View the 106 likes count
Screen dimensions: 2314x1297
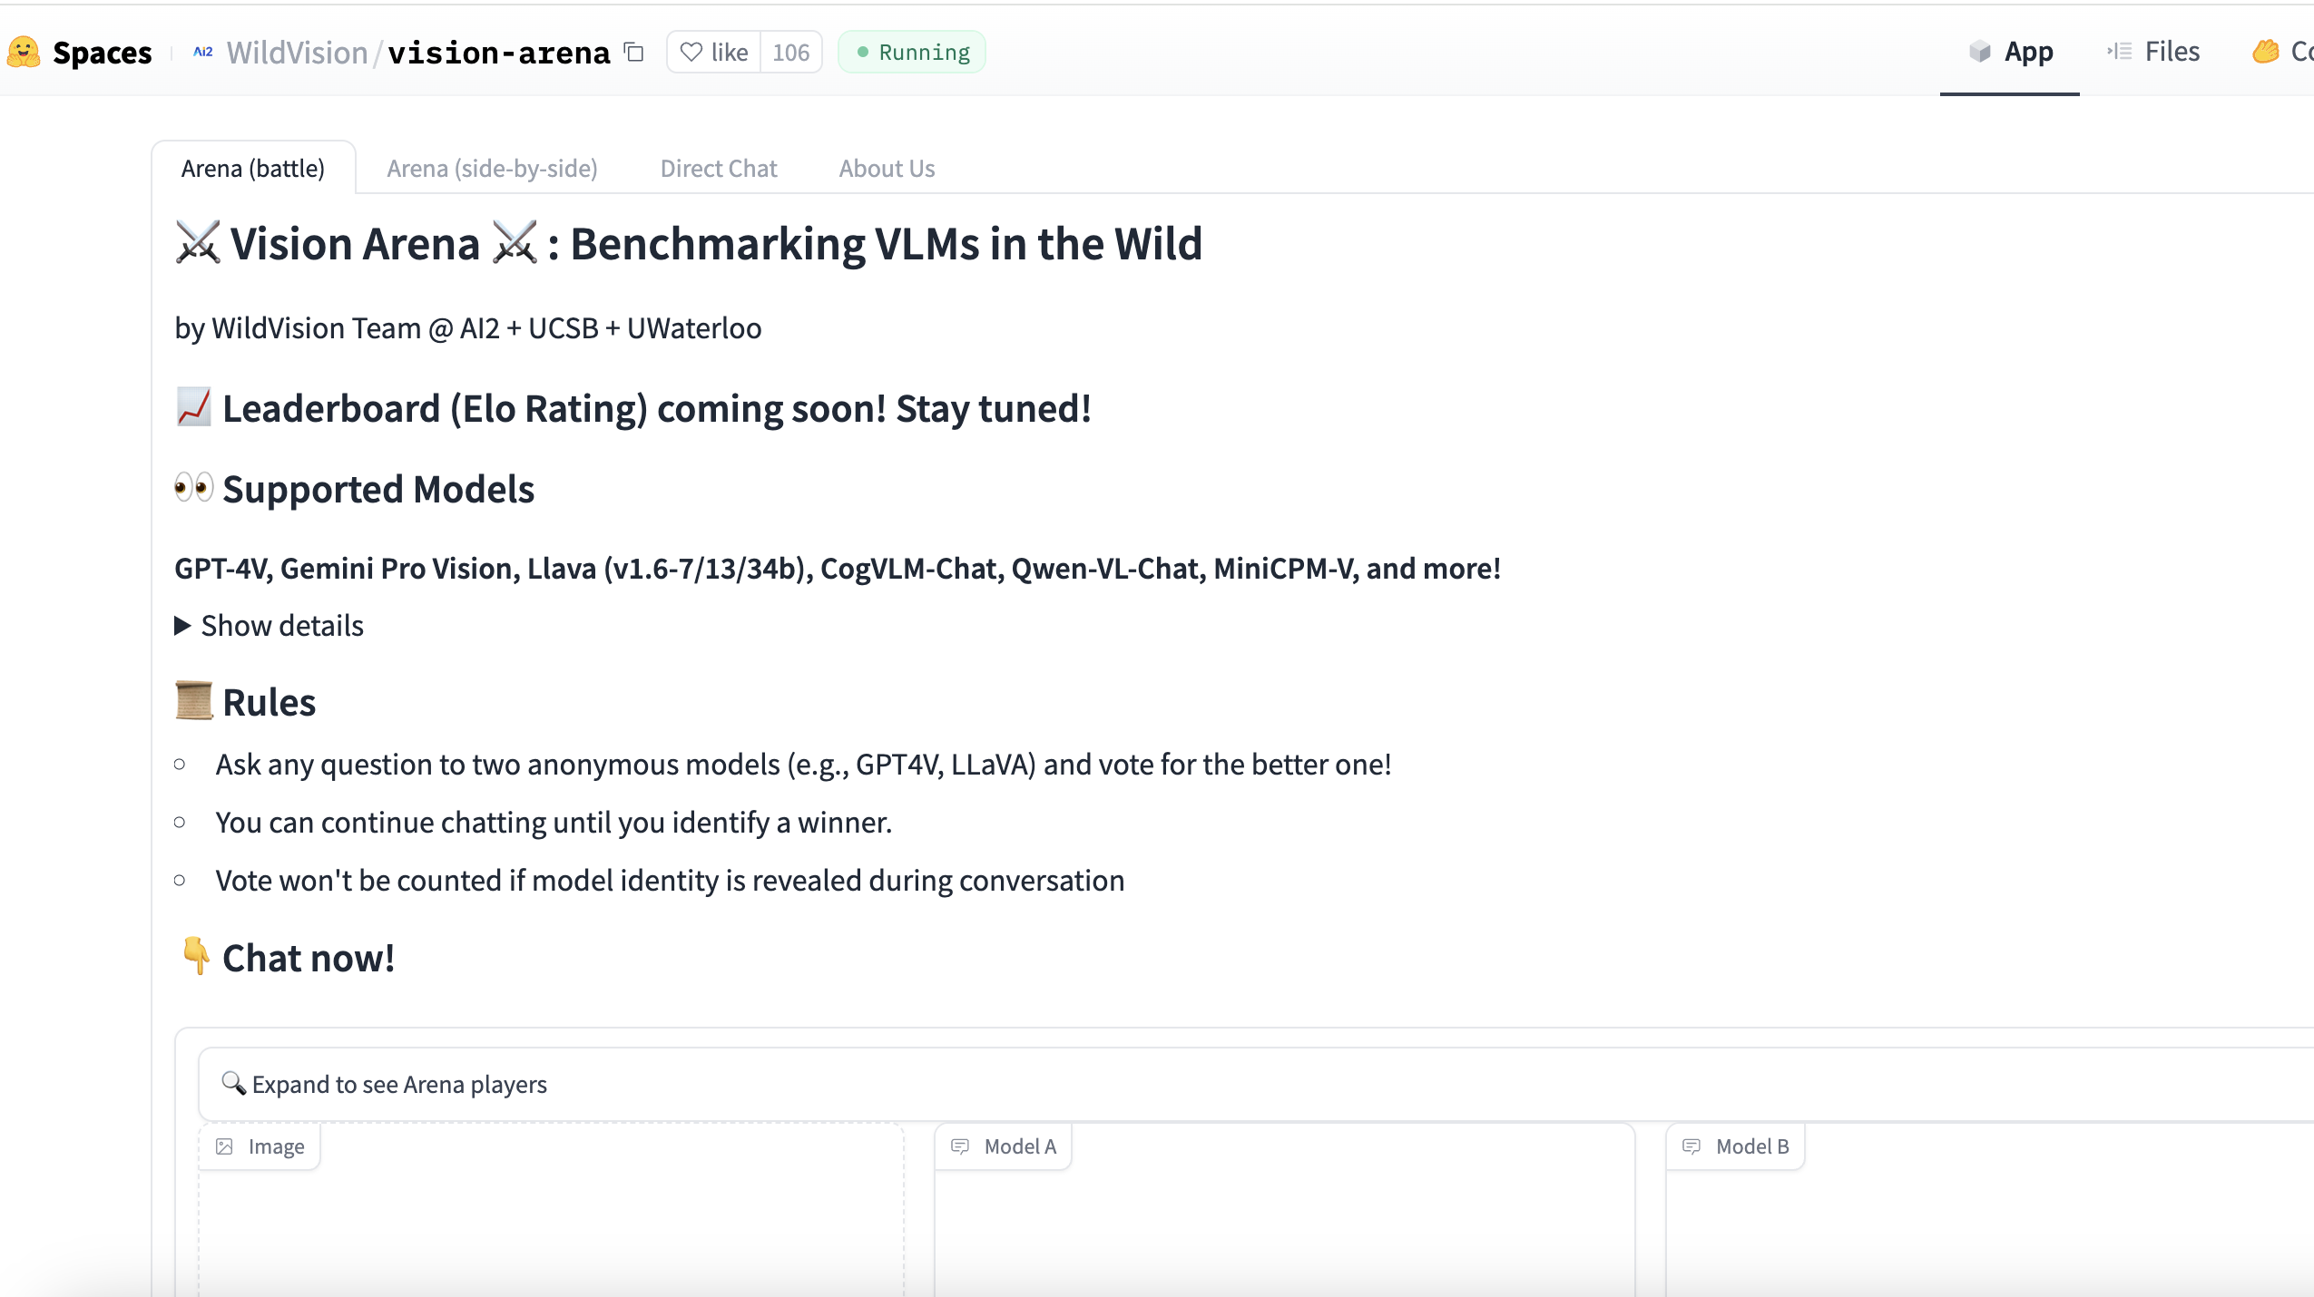790,53
